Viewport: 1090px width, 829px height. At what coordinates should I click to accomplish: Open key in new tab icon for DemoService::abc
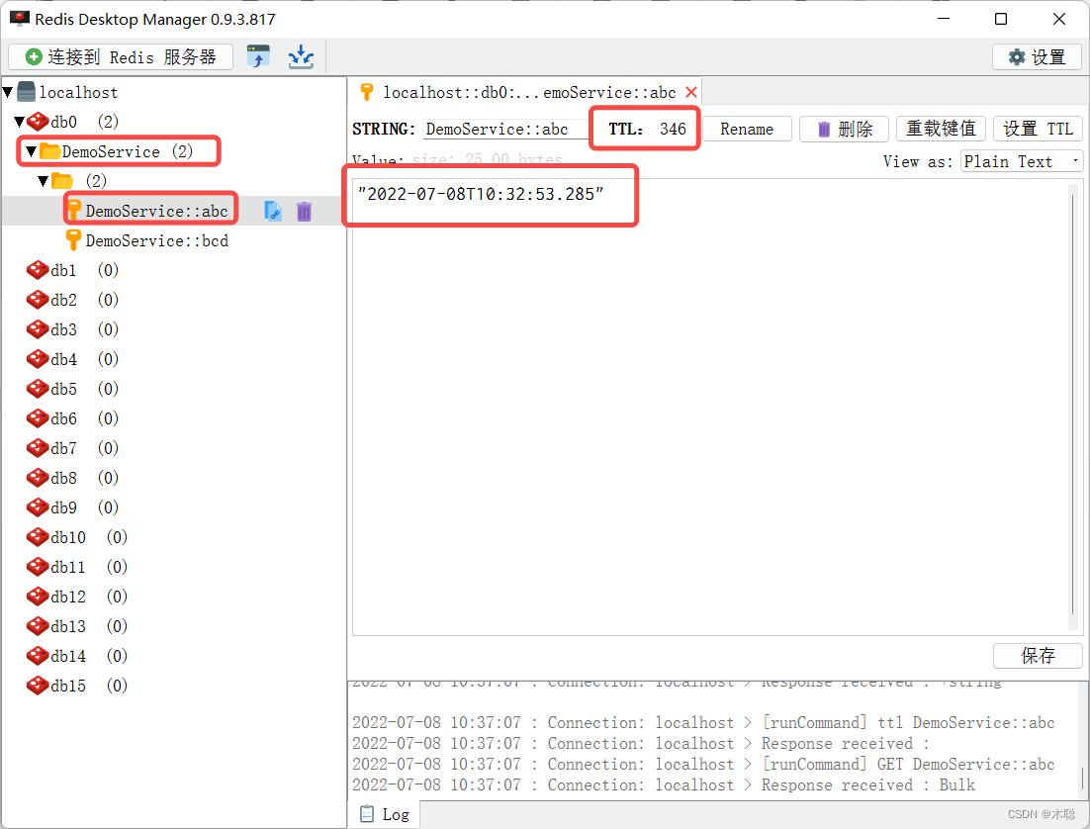(273, 212)
